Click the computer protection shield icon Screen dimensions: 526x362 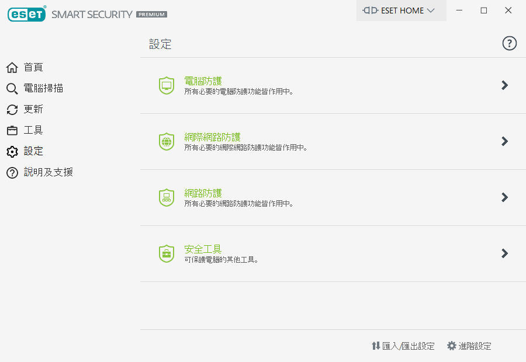(x=167, y=85)
